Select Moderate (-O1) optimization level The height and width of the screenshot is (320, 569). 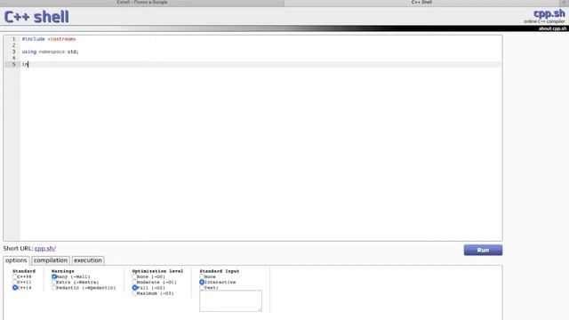tap(134, 282)
